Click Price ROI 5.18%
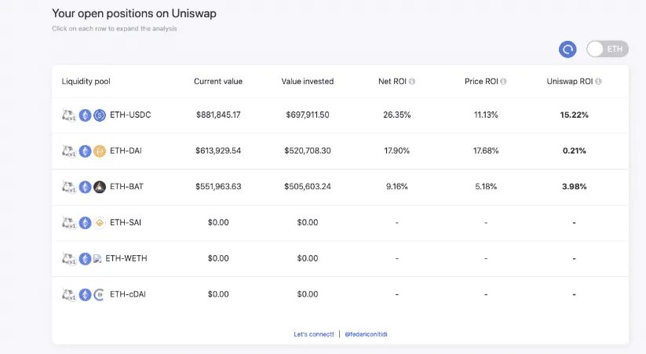Screen dimensions: 646x354 click(x=486, y=187)
